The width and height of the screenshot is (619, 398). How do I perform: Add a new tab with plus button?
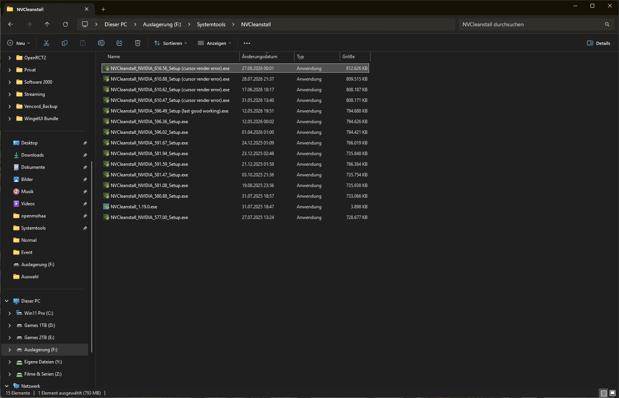(x=103, y=9)
